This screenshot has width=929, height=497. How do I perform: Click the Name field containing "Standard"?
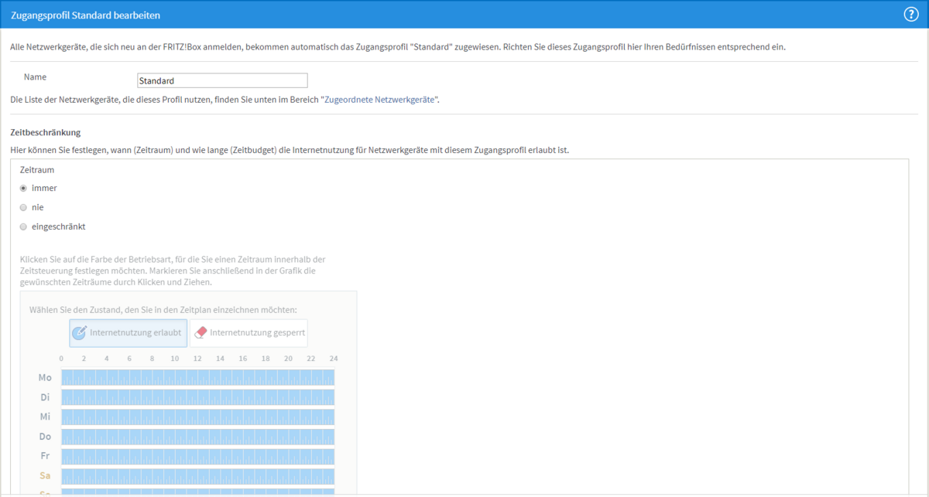(x=222, y=80)
